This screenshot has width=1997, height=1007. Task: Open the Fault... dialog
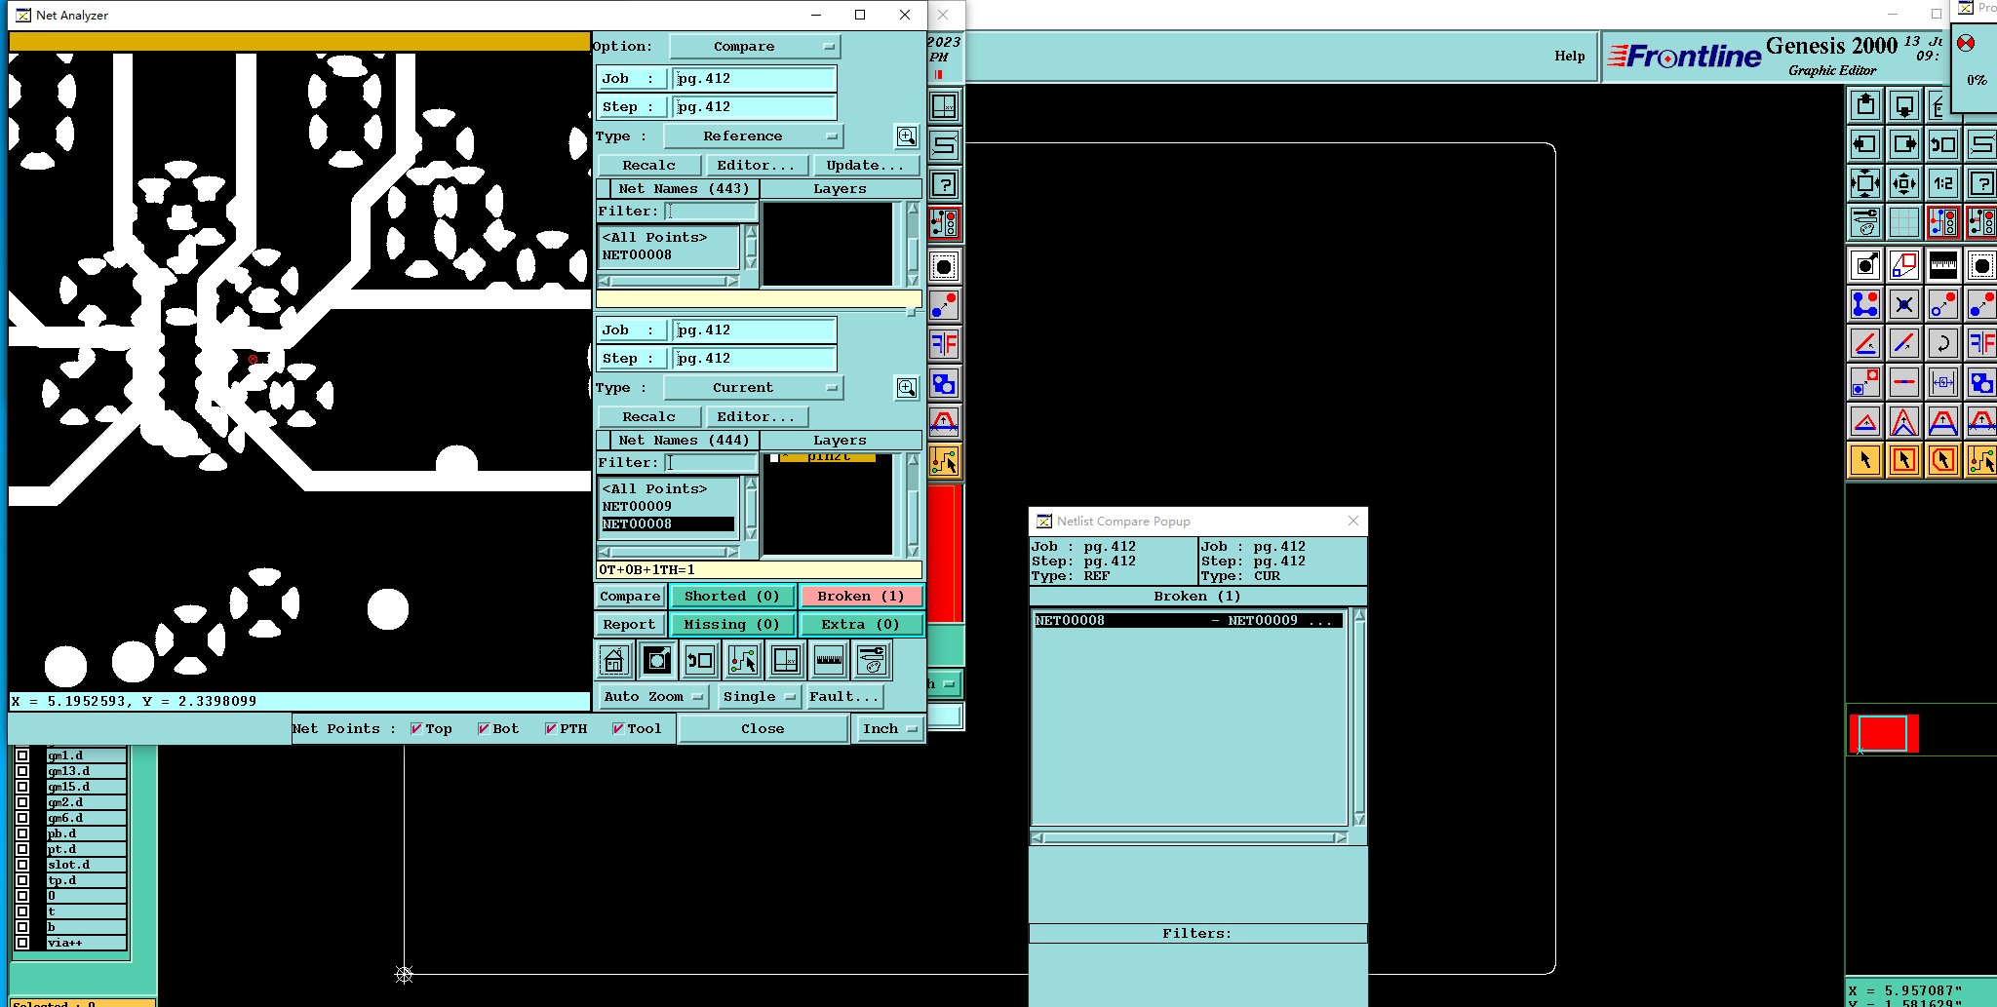844,697
